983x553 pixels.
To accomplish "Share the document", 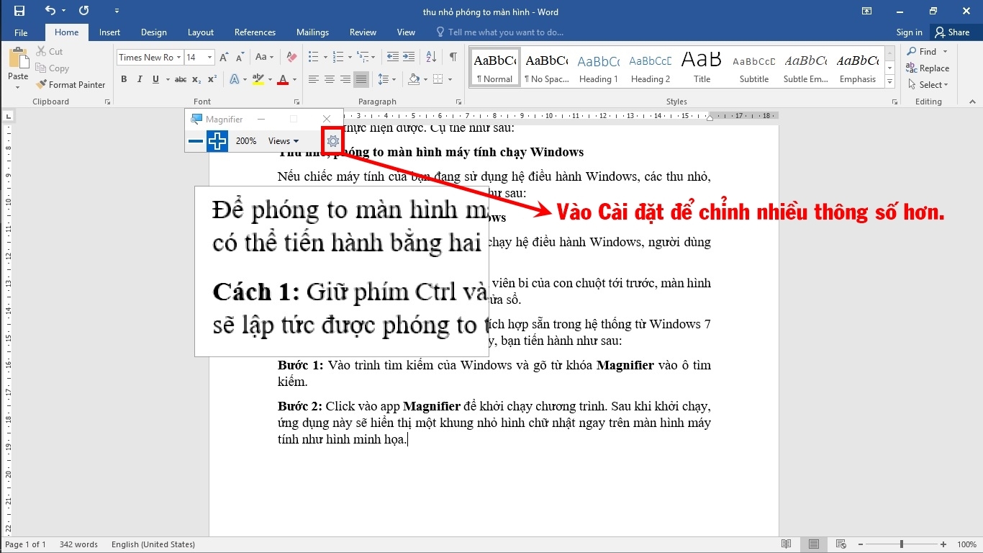I will [x=952, y=32].
